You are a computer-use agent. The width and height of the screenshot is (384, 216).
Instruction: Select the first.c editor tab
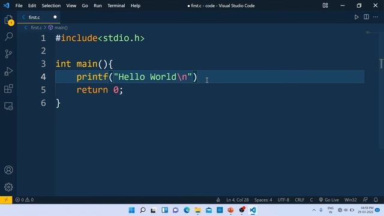point(38,17)
